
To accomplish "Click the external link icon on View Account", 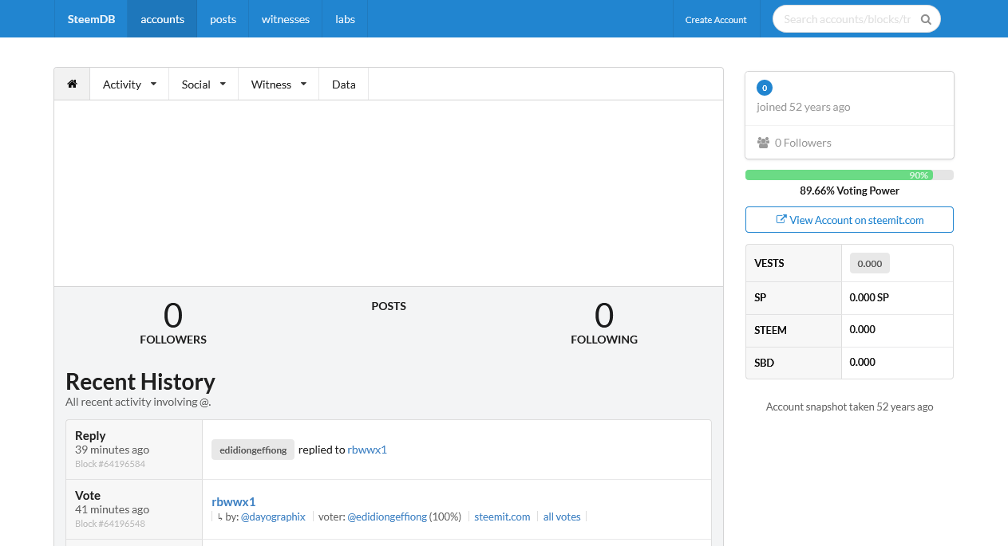I will [x=781, y=220].
